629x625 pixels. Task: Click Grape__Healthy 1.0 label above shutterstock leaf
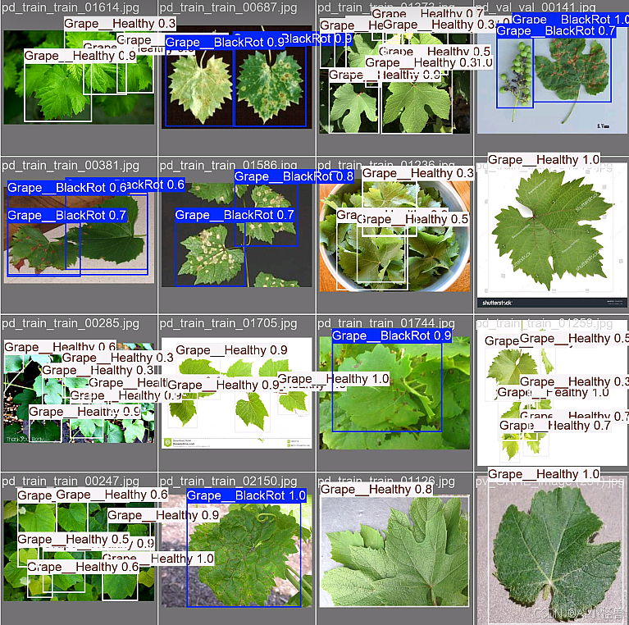pos(544,160)
